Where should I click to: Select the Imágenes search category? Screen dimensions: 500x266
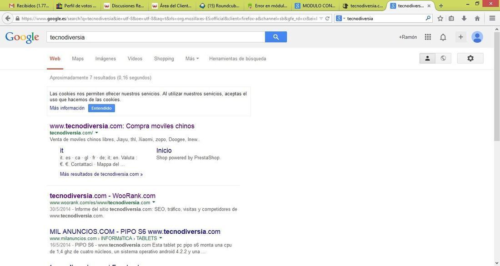[x=105, y=59]
